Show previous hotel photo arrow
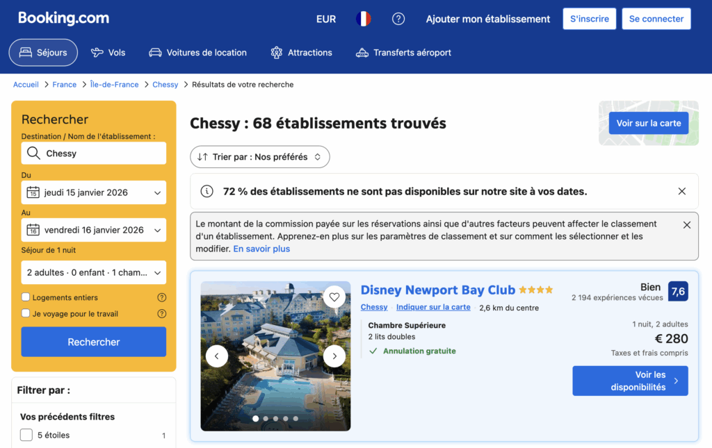 click(217, 356)
